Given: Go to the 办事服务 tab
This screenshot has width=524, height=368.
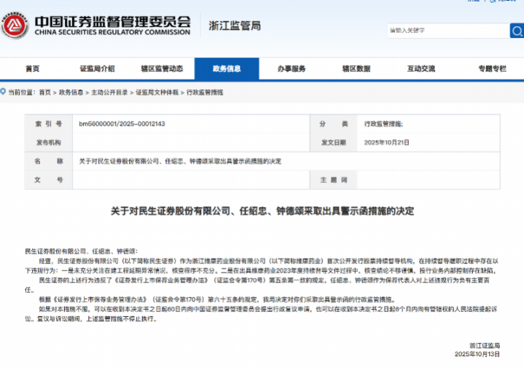Looking at the screenshot, I should coord(292,68).
